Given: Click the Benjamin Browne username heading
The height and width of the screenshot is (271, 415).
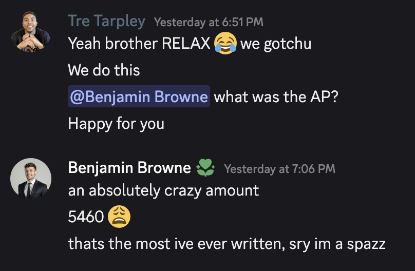Looking at the screenshot, I should click(129, 168).
